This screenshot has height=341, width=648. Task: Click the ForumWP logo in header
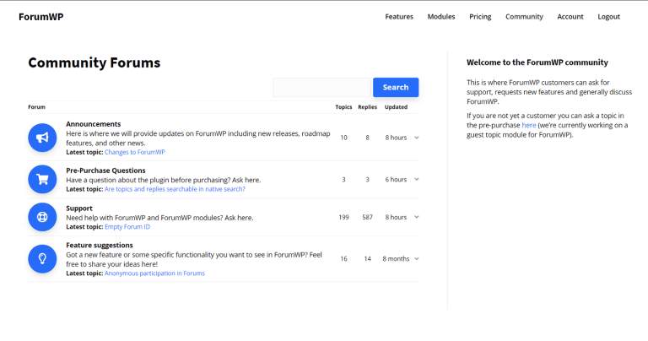pos(40,17)
